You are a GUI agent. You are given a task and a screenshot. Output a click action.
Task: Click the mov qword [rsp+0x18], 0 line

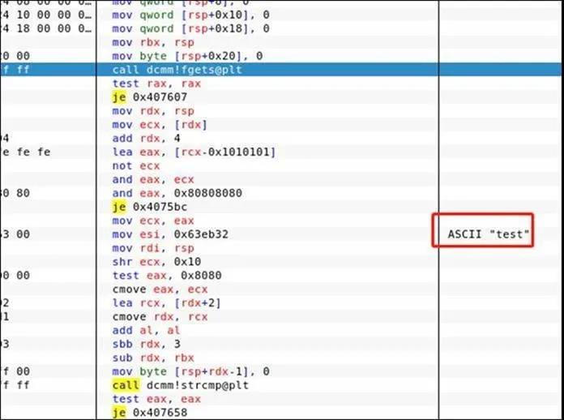pyautogui.click(x=178, y=28)
